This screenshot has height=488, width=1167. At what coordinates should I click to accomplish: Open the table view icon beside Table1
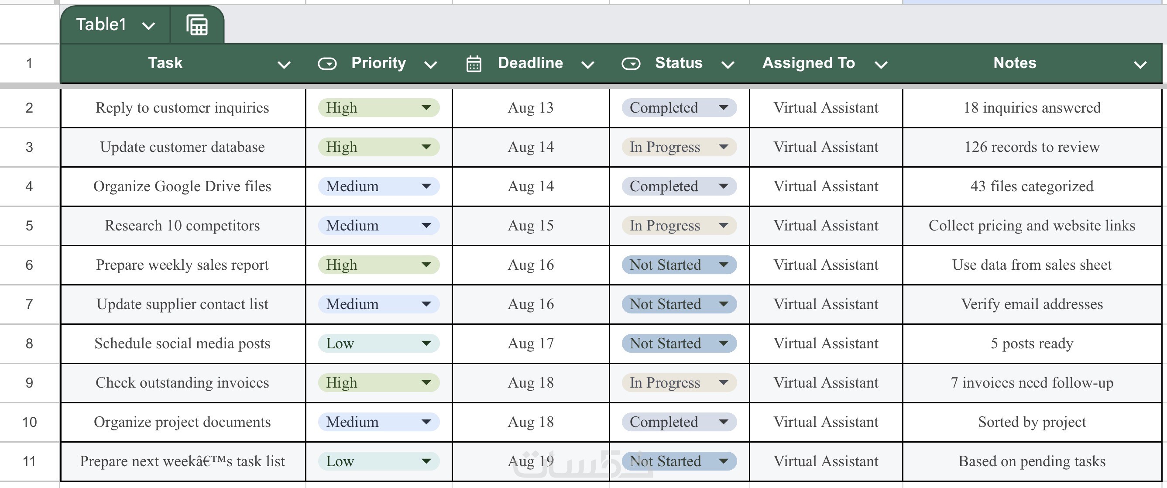point(197,25)
